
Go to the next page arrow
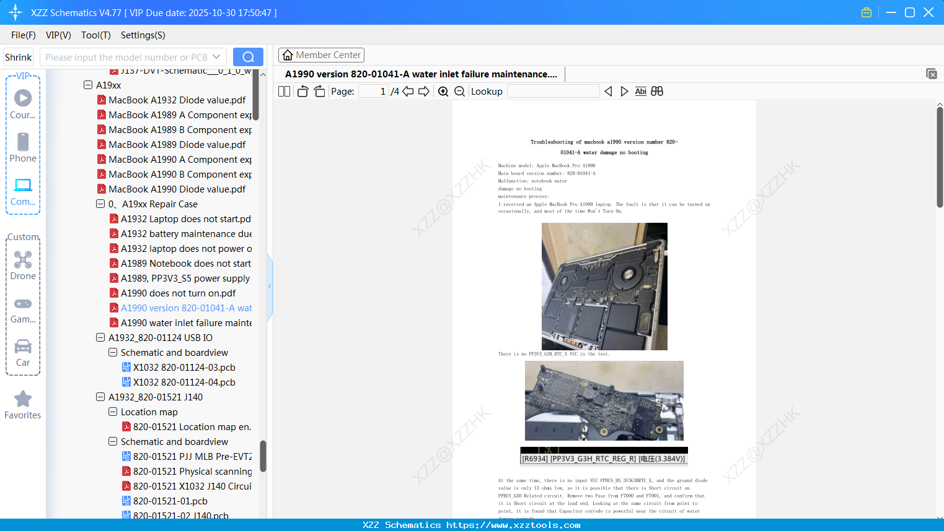pos(424,92)
